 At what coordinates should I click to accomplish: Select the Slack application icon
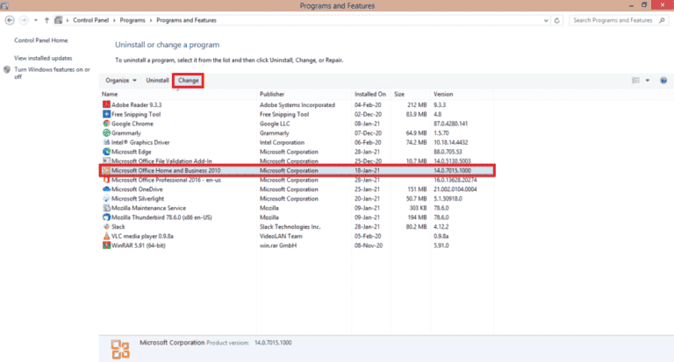coord(105,226)
